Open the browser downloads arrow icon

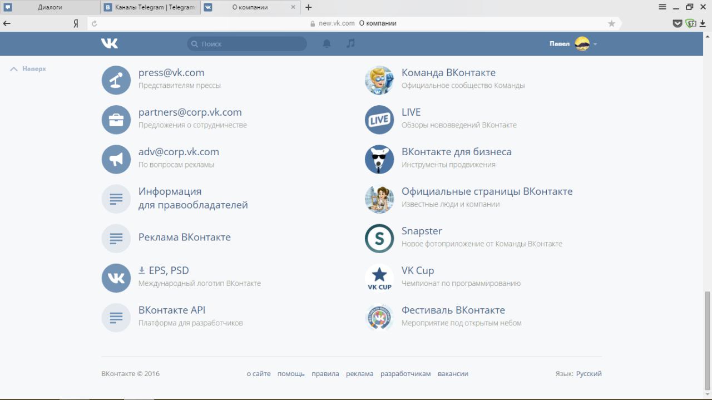703,23
